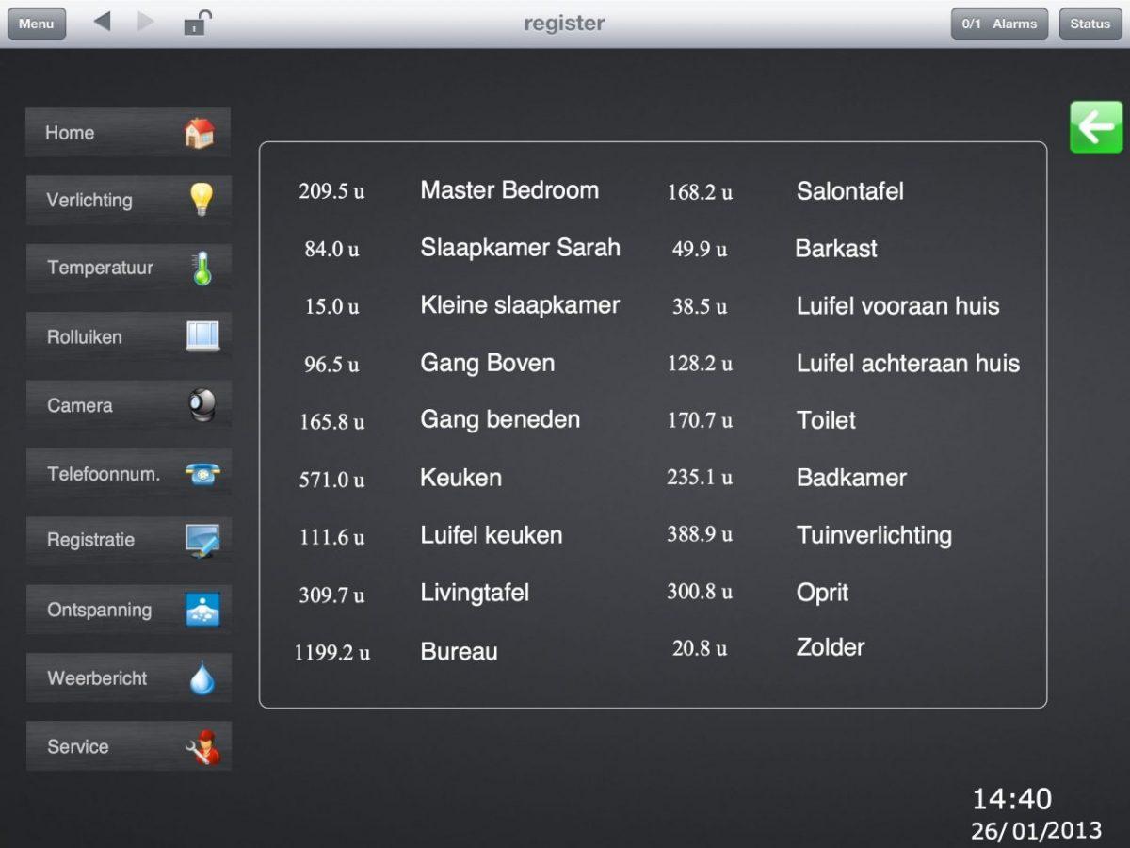Click the house icon next to Home
The height and width of the screenshot is (848, 1130).
(199, 133)
